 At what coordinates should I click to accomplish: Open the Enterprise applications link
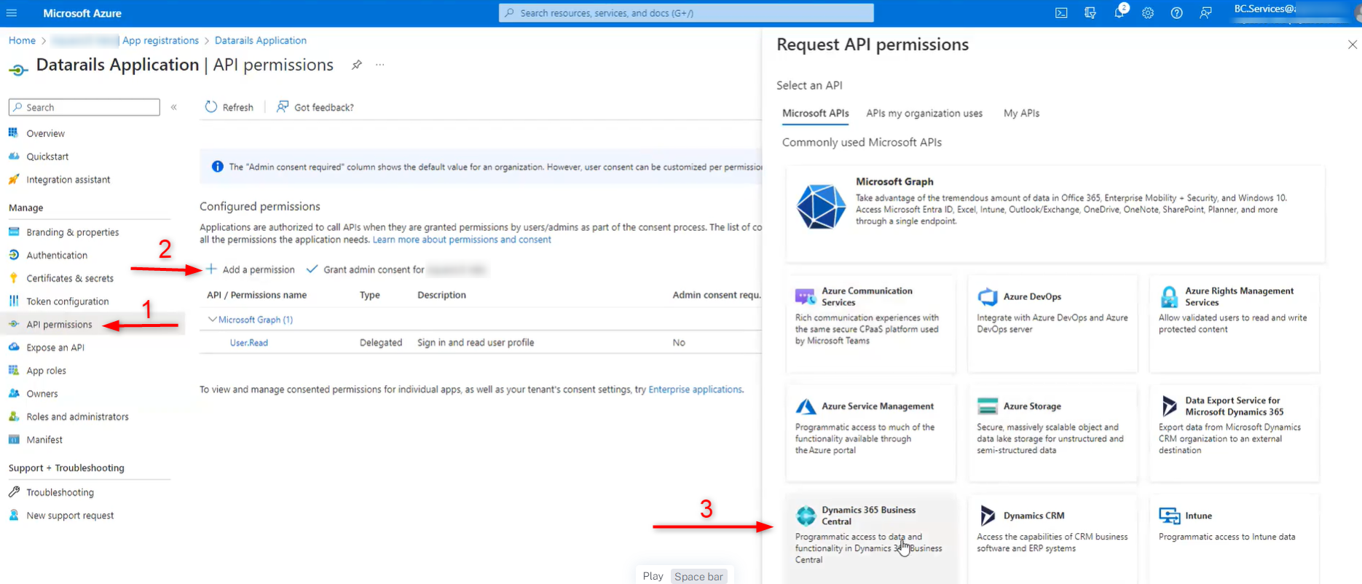(x=695, y=390)
